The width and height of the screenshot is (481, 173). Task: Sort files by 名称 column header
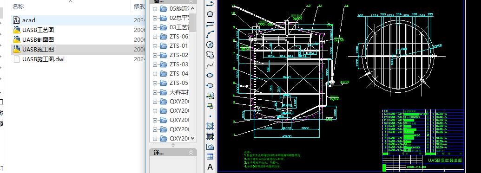pos(18,6)
